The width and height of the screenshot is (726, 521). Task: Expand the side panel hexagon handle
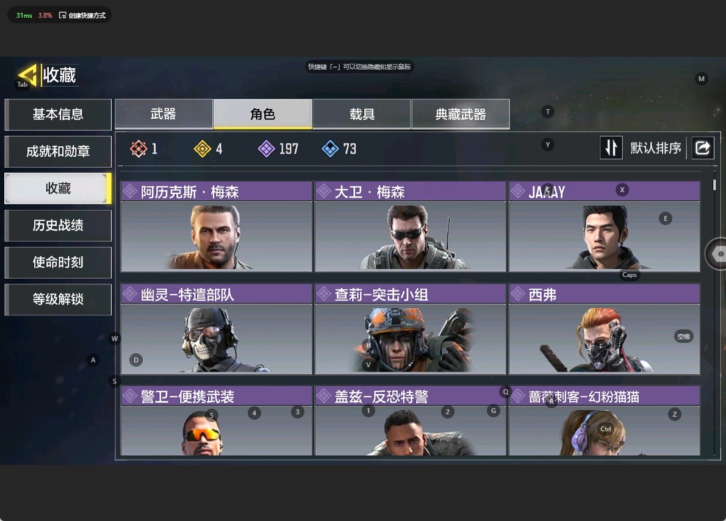[x=716, y=254]
